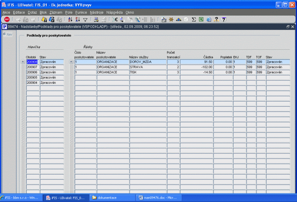Open the Záznam menu
Image resolution: width=297 pixels, height=202 pixels.
coord(56,13)
